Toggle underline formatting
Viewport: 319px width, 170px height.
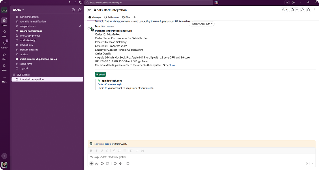(x=102, y=151)
